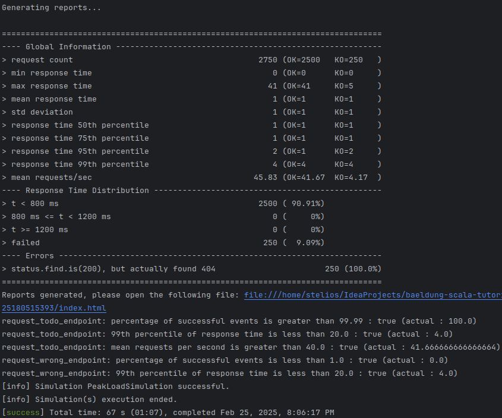Click the failed count of 250
Viewport: 502px width, 418px height.
click(270, 243)
